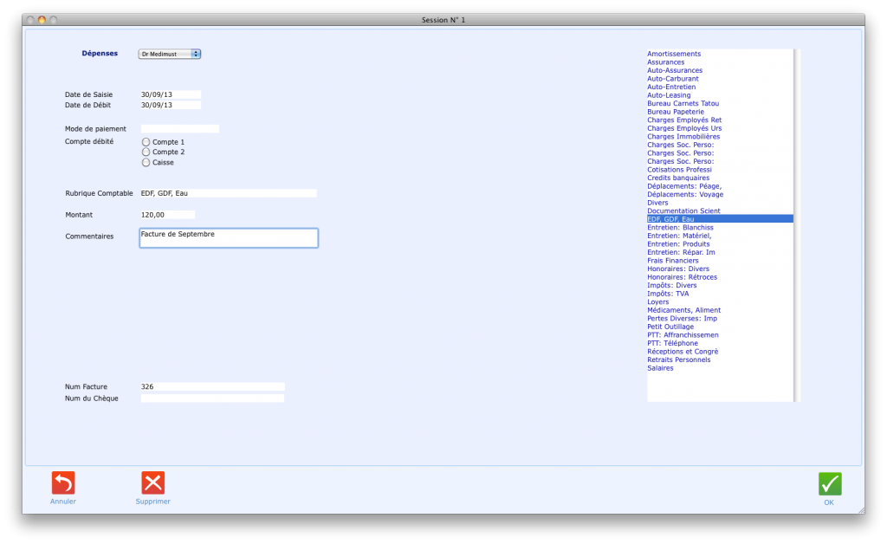Click the category list vertical scrollbar
The height and width of the screenshot is (544, 887).
(x=797, y=225)
